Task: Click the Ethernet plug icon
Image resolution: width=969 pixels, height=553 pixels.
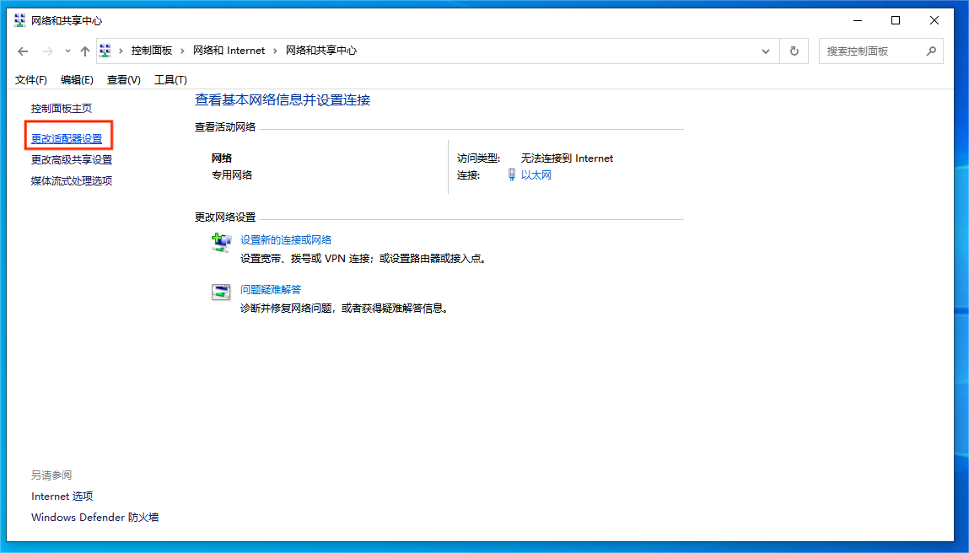Action: pos(512,174)
